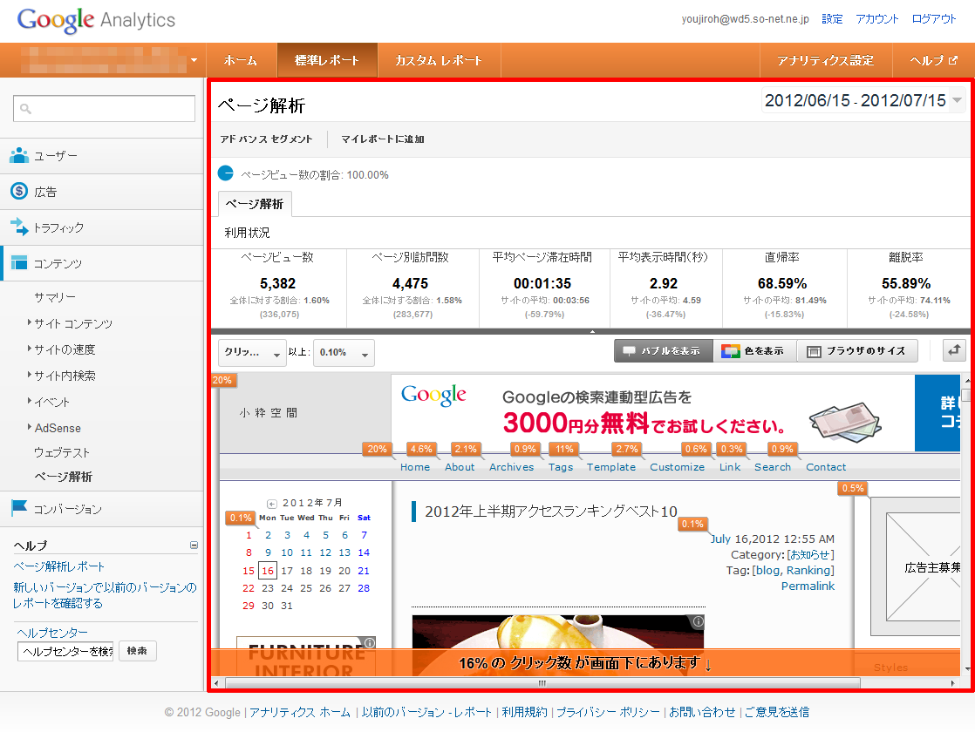Click the pageview ratio pie icon
Screen dimensions: 975x732
[x=226, y=173]
